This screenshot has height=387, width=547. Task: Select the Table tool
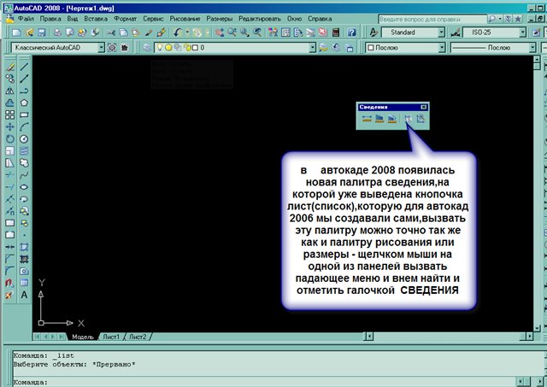[x=24, y=283]
